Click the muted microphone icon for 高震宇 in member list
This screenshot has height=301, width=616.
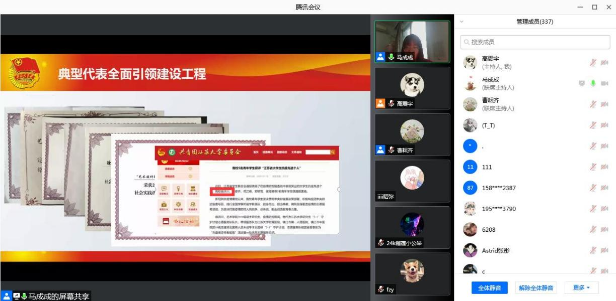point(594,63)
